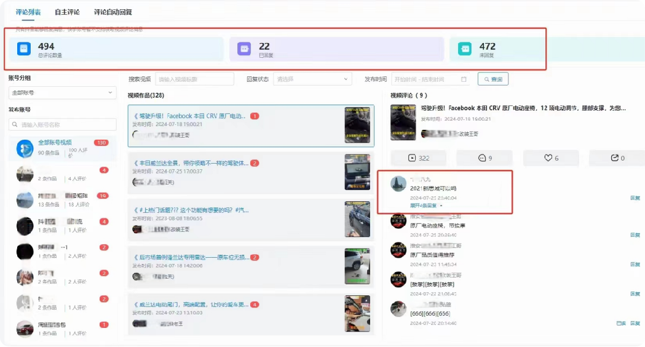Click 回复 beside the 2021新思域可以吗 comment

(x=635, y=198)
